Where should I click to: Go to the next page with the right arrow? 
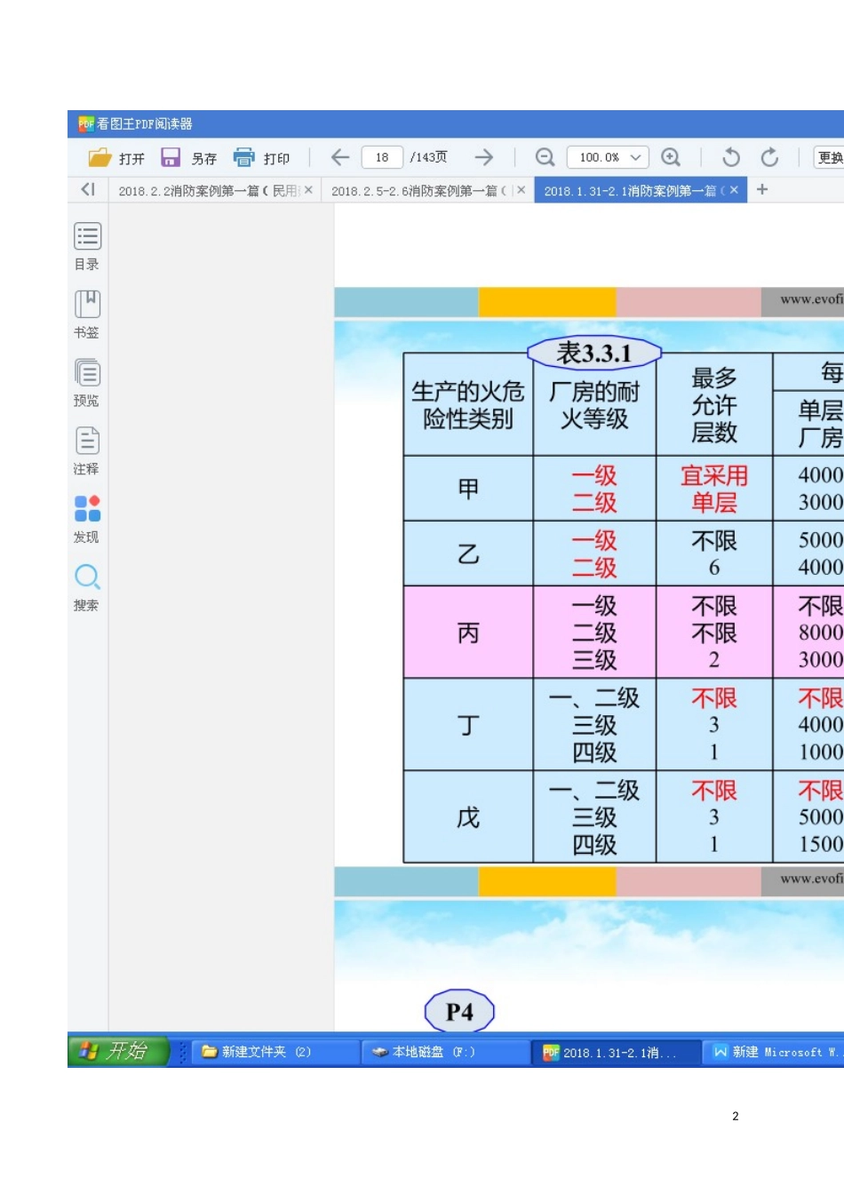pyautogui.click(x=483, y=157)
